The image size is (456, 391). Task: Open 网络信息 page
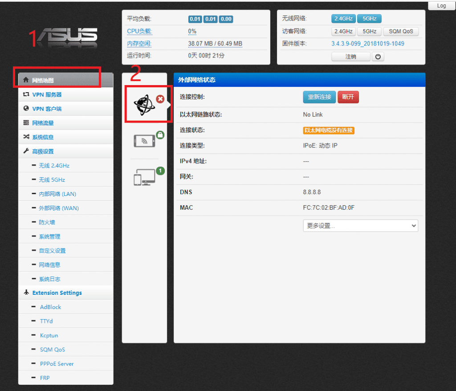coord(66,265)
